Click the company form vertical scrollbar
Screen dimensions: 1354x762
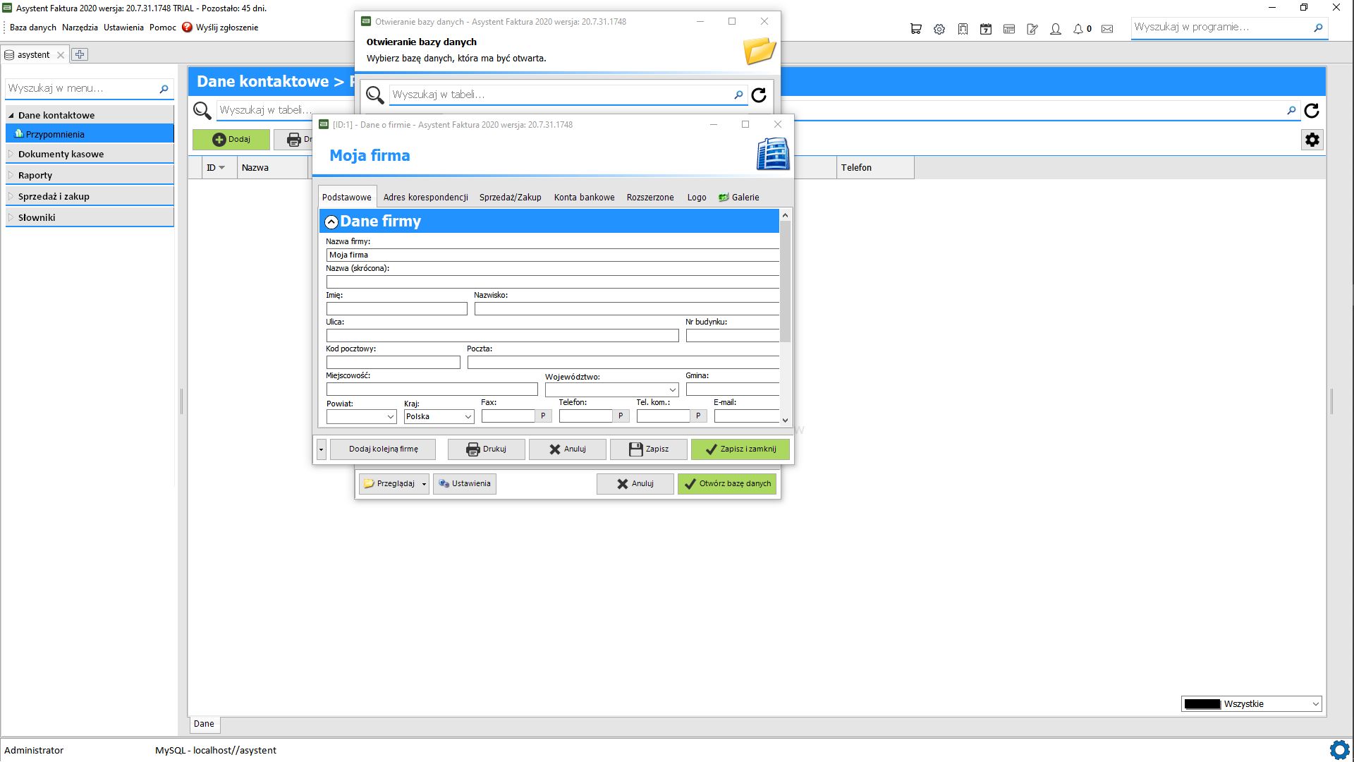tap(785, 316)
